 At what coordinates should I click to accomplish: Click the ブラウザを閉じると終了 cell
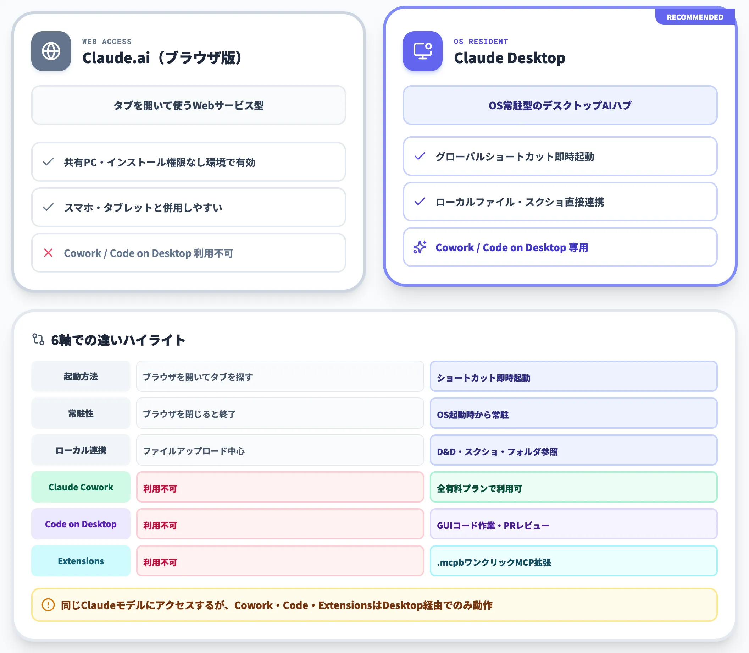pyautogui.click(x=280, y=413)
